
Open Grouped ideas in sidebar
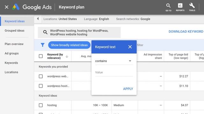coord(14,31)
